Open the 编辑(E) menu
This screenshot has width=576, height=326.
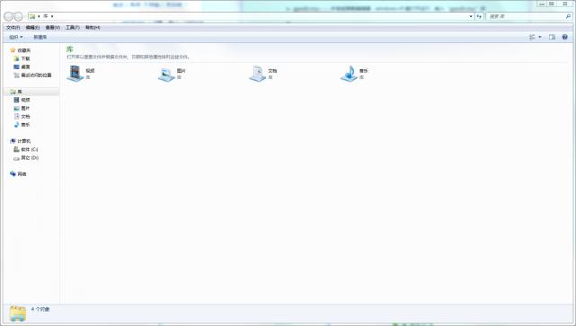tap(32, 28)
